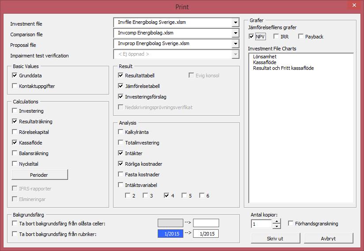This screenshot has height=251, width=364.
Task: Check the Kalkylränta checkbox
Action: coord(121,132)
